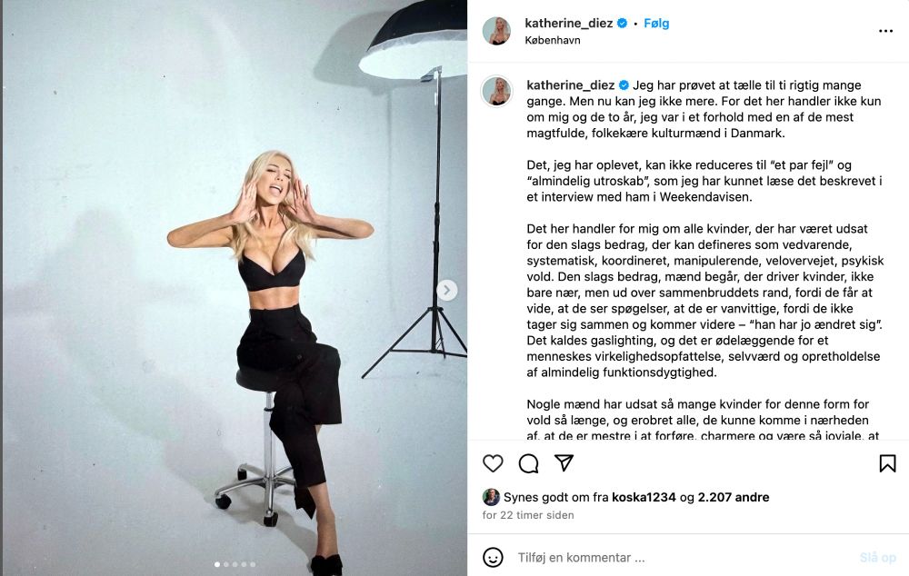This screenshot has width=909, height=576.
Task: Click the verified badge in header
Action: point(622,24)
